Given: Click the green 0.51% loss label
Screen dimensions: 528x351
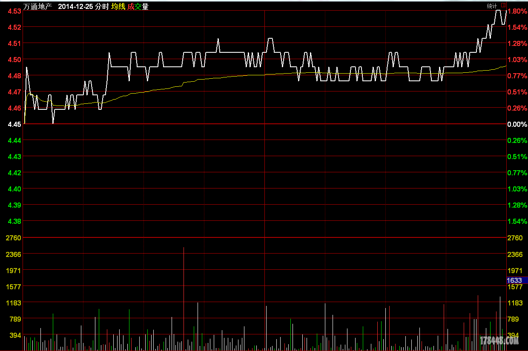Looking at the screenshot, I should (x=517, y=157).
